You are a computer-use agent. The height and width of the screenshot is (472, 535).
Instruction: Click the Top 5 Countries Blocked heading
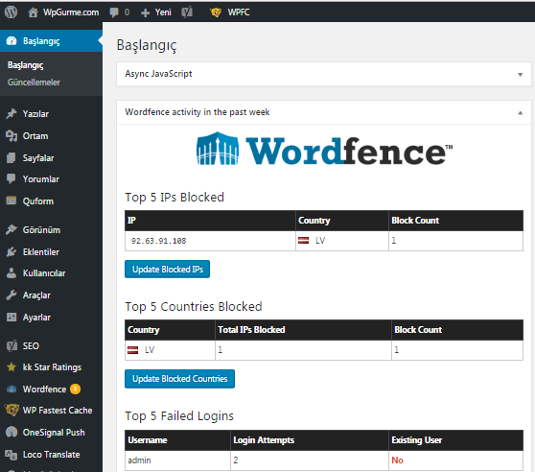[194, 307]
